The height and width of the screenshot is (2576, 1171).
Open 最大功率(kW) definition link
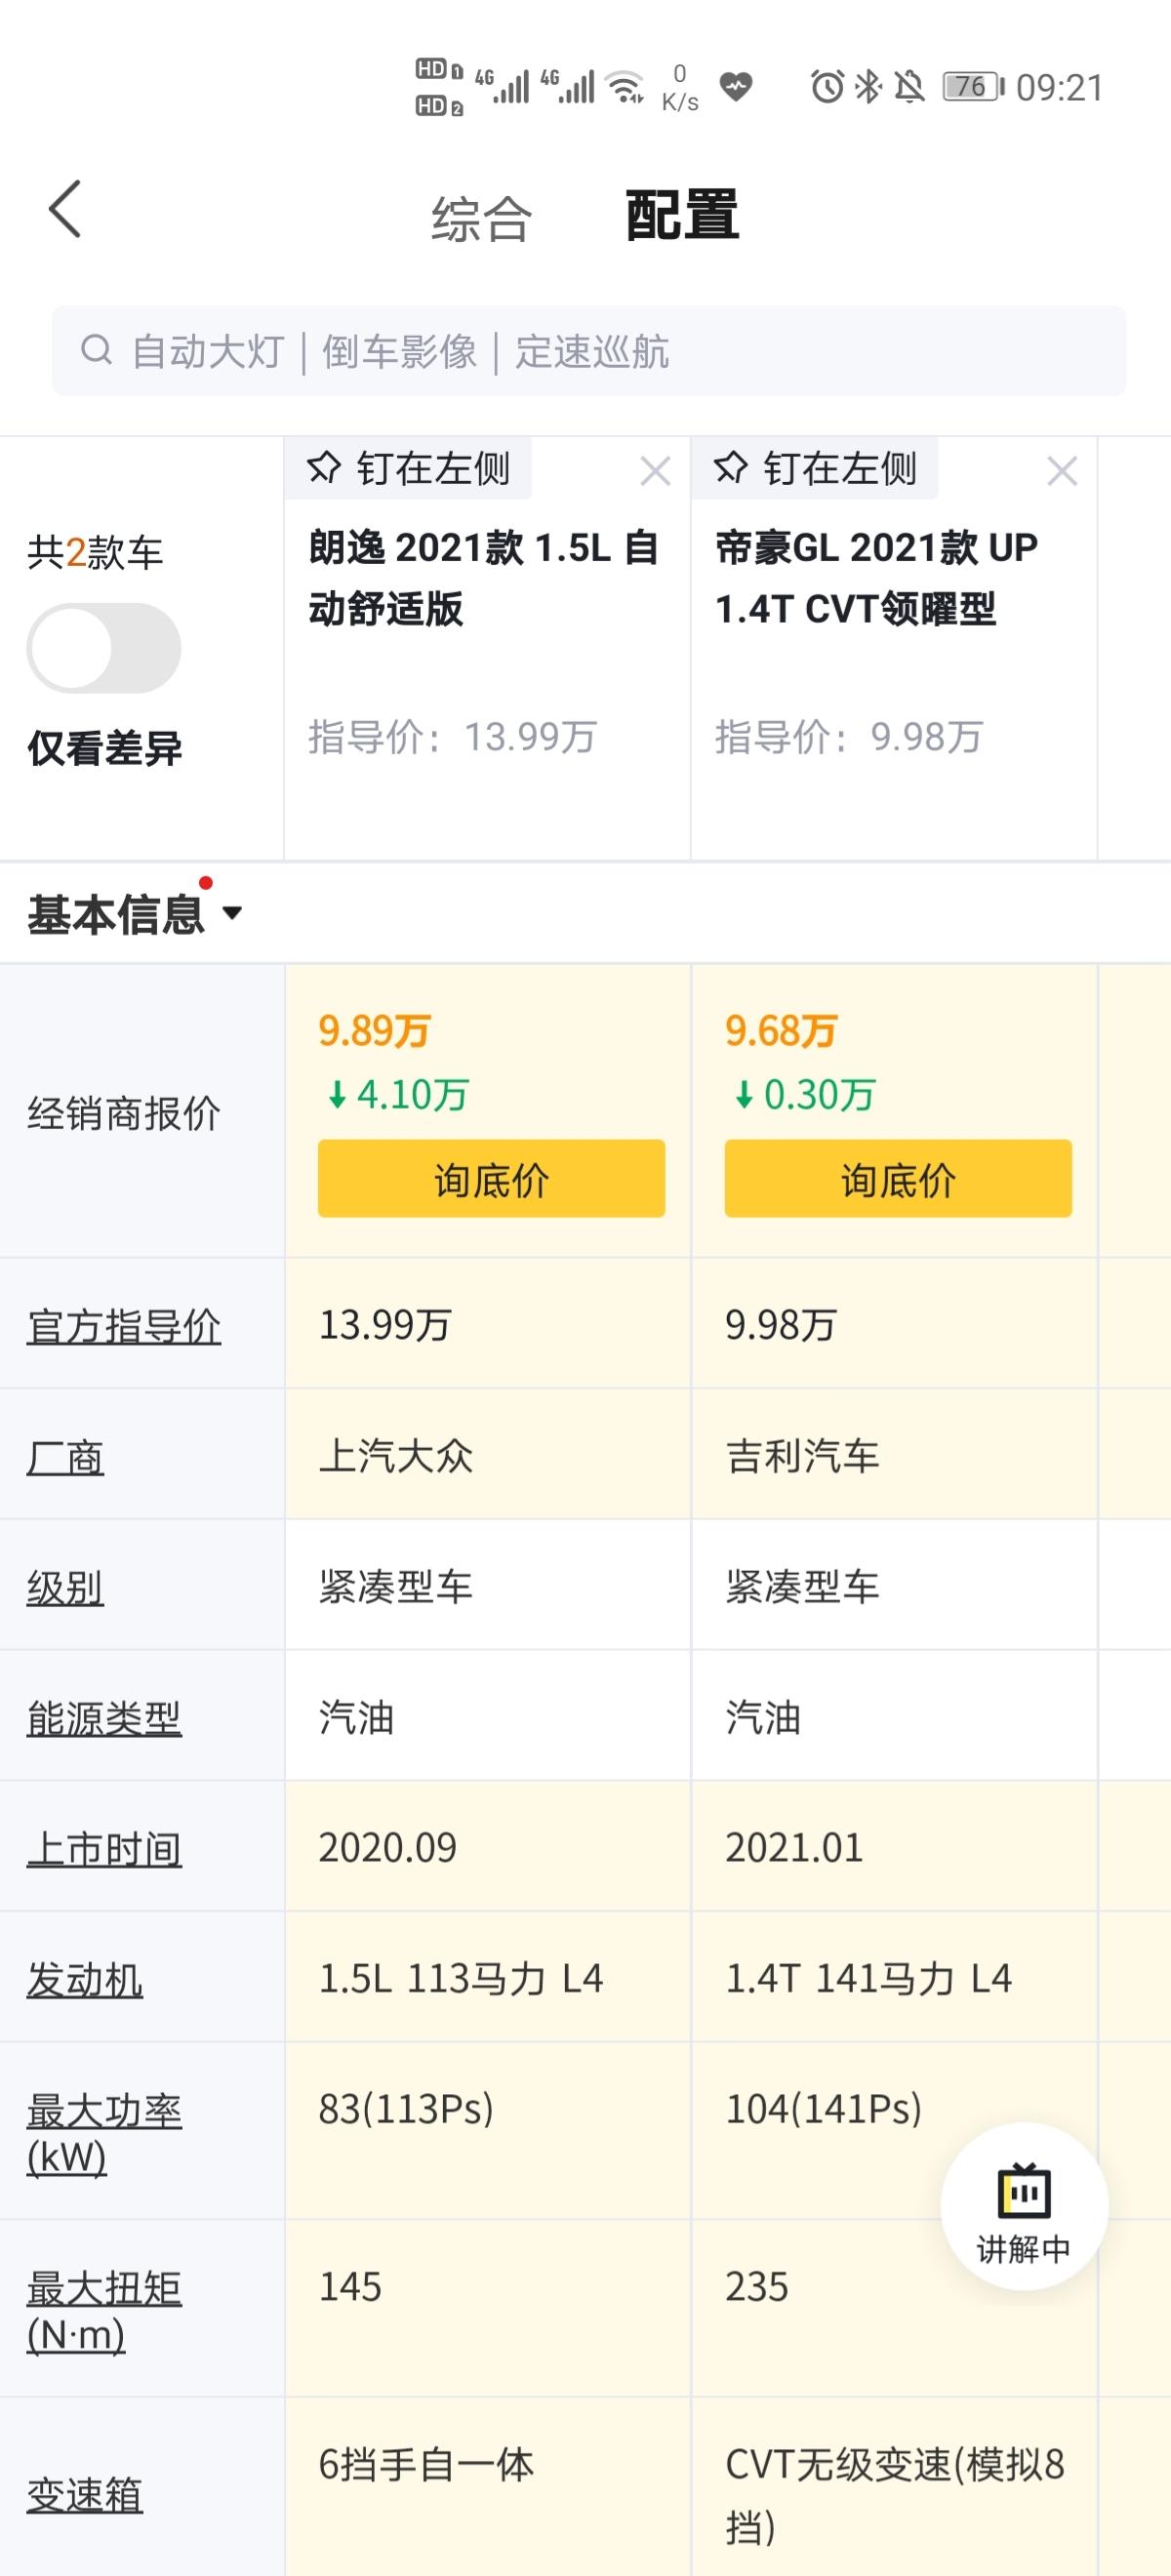(104, 2134)
